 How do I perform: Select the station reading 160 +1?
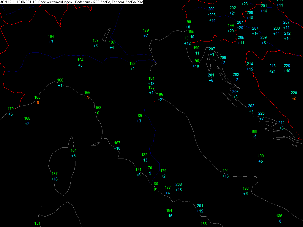point(60,83)
